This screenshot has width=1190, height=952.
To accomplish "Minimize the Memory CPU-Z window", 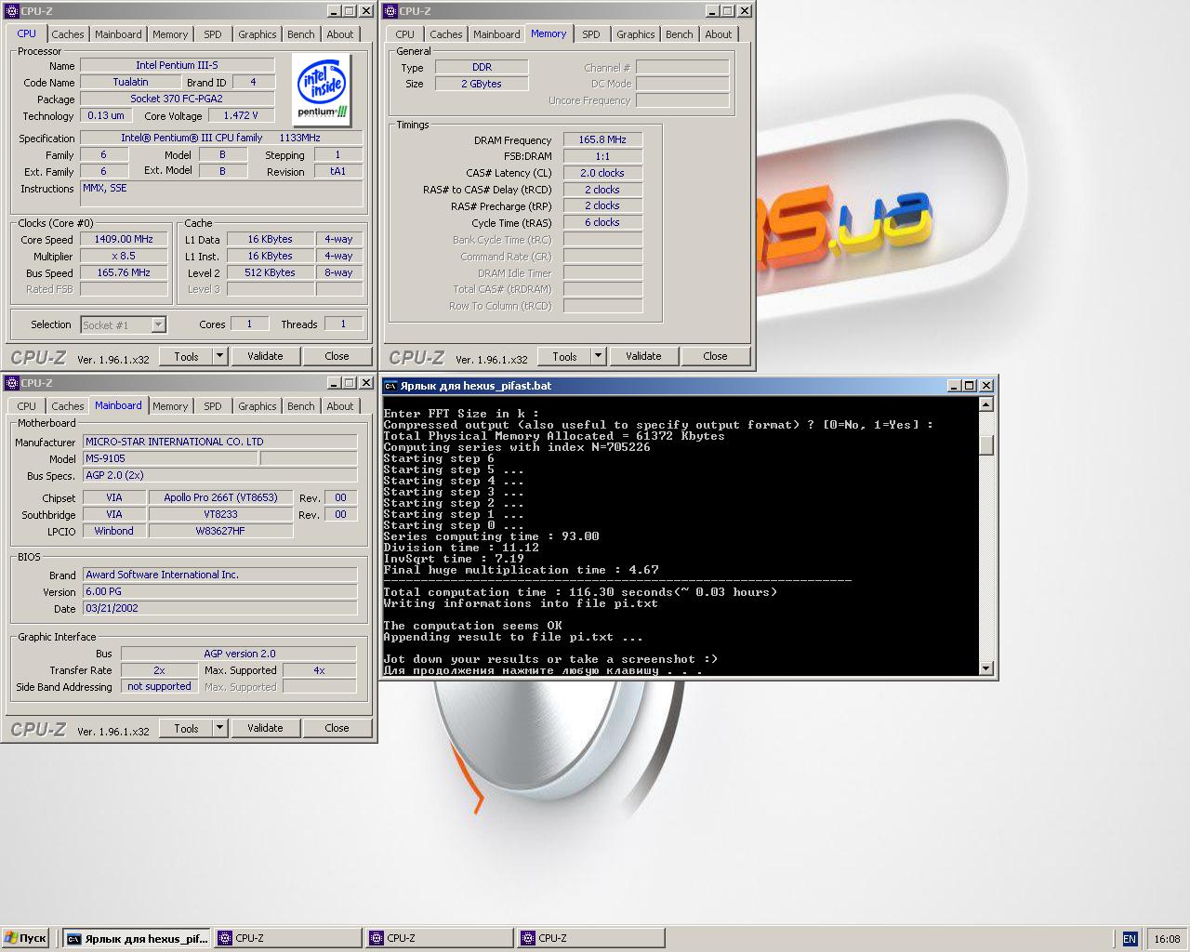I will coord(712,11).
